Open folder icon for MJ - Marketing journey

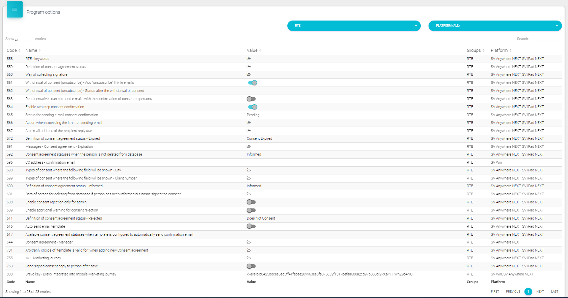[249, 258]
